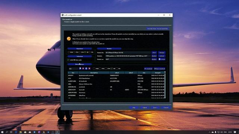Click the 'FS standard' button
This screenshot has width=239, height=134.
[148, 68]
